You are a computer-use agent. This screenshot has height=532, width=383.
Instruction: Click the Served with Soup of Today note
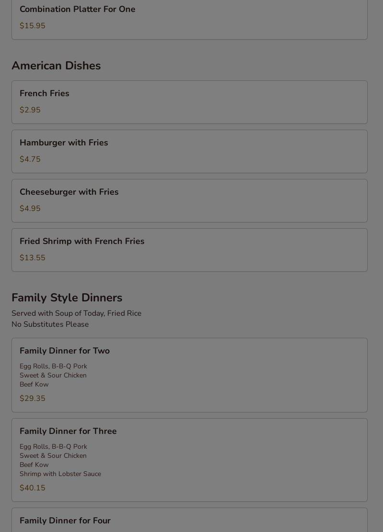tap(77, 313)
